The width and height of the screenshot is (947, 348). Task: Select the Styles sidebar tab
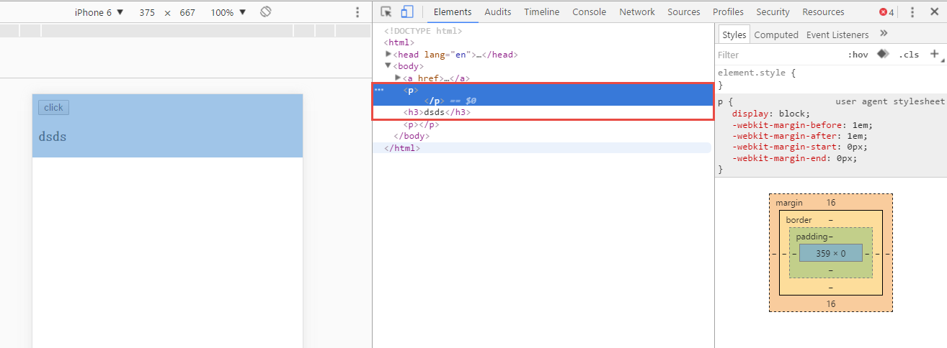(x=734, y=35)
